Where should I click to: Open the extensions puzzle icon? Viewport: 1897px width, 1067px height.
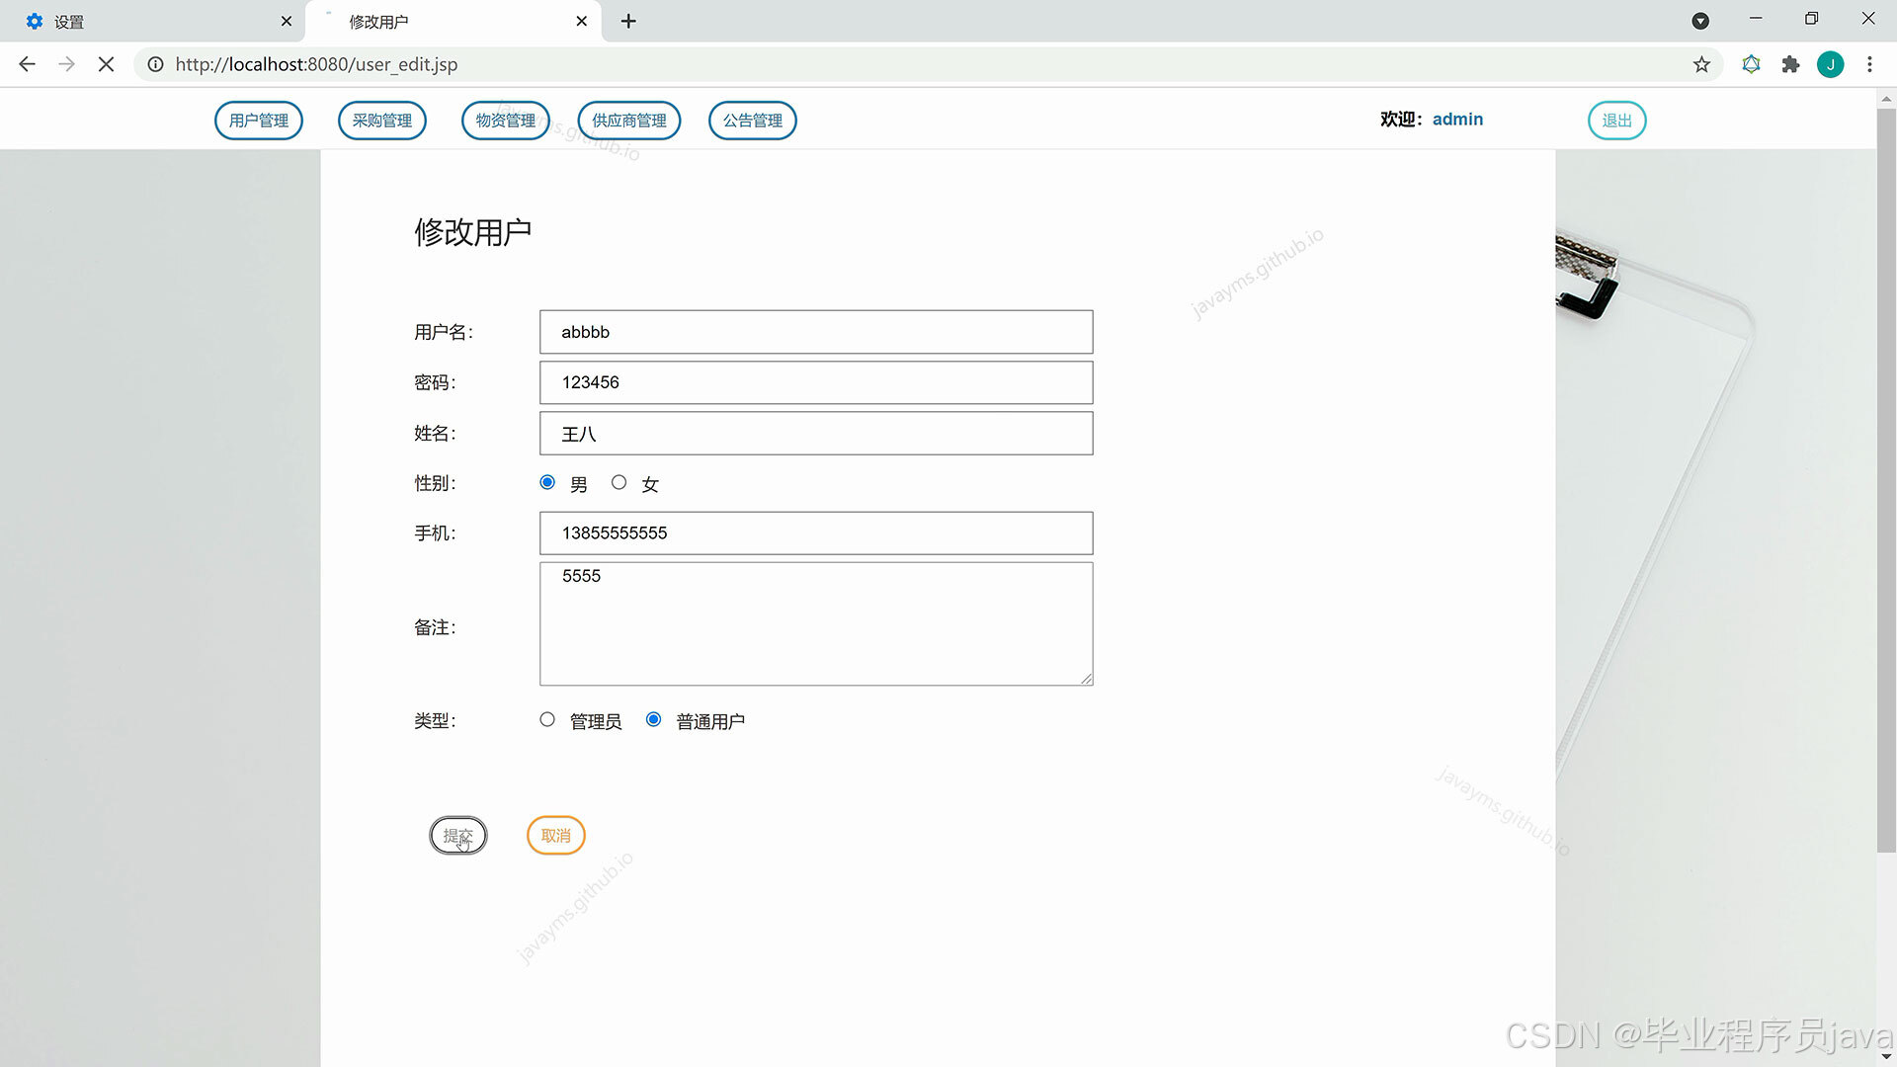point(1790,64)
